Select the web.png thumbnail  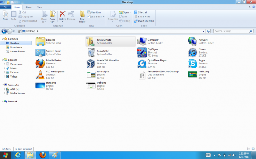pyautogui.click(x=91, y=86)
